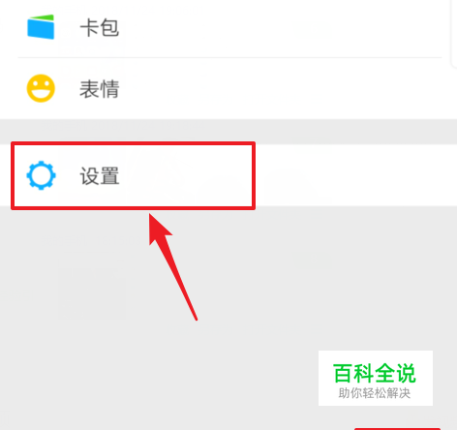The height and width of the screenshot is (430, 457).
Task: Click the red highlight box border around 设置
Action: point(133,143)
